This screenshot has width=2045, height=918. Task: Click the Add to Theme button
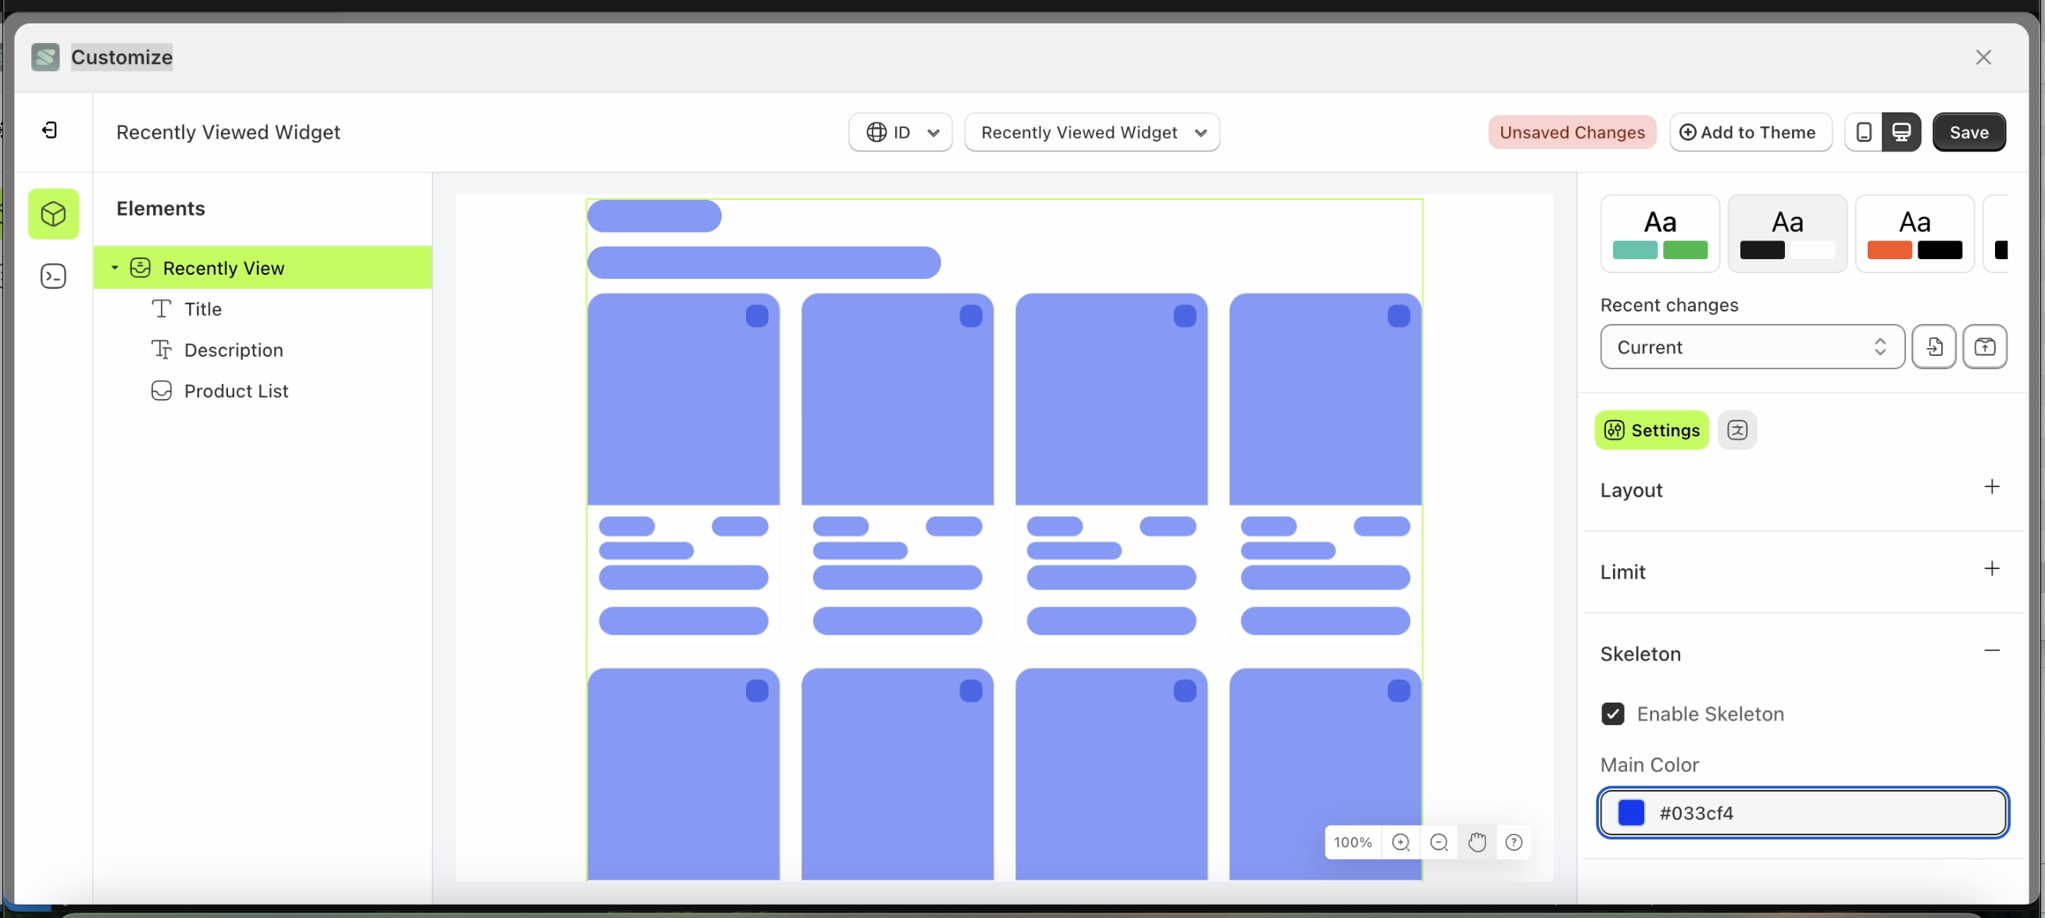[x=1750, y=132]
